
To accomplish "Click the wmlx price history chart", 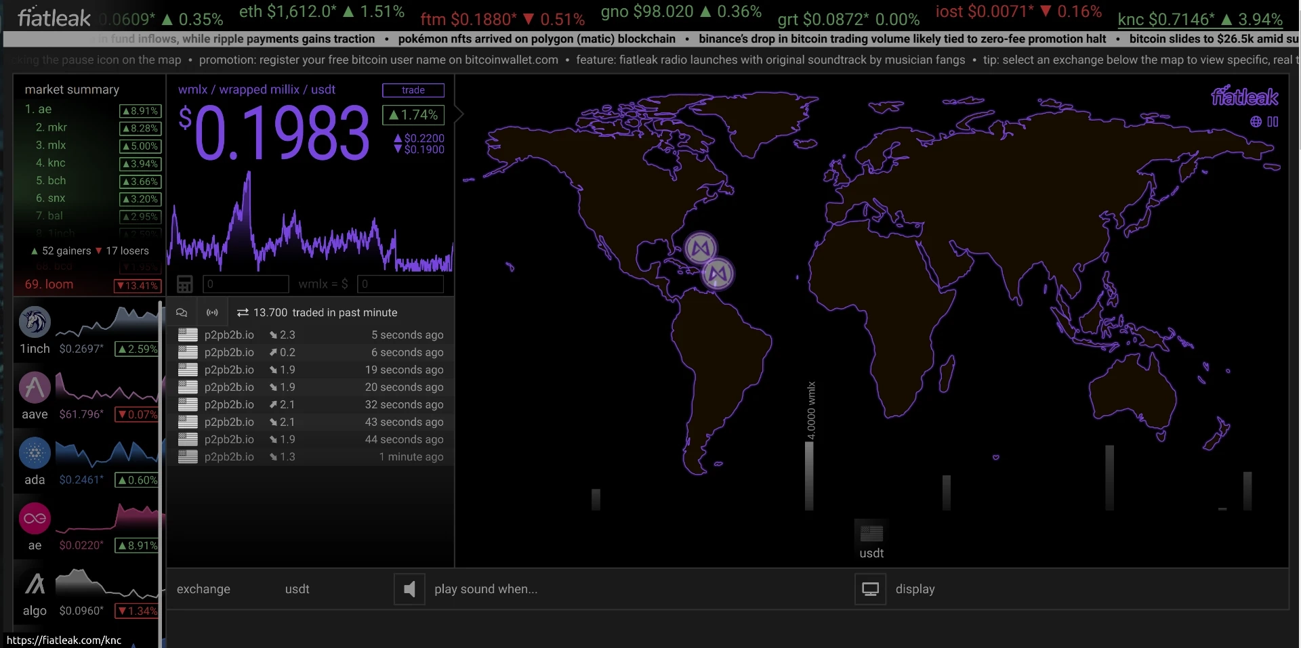I will 310,221.
